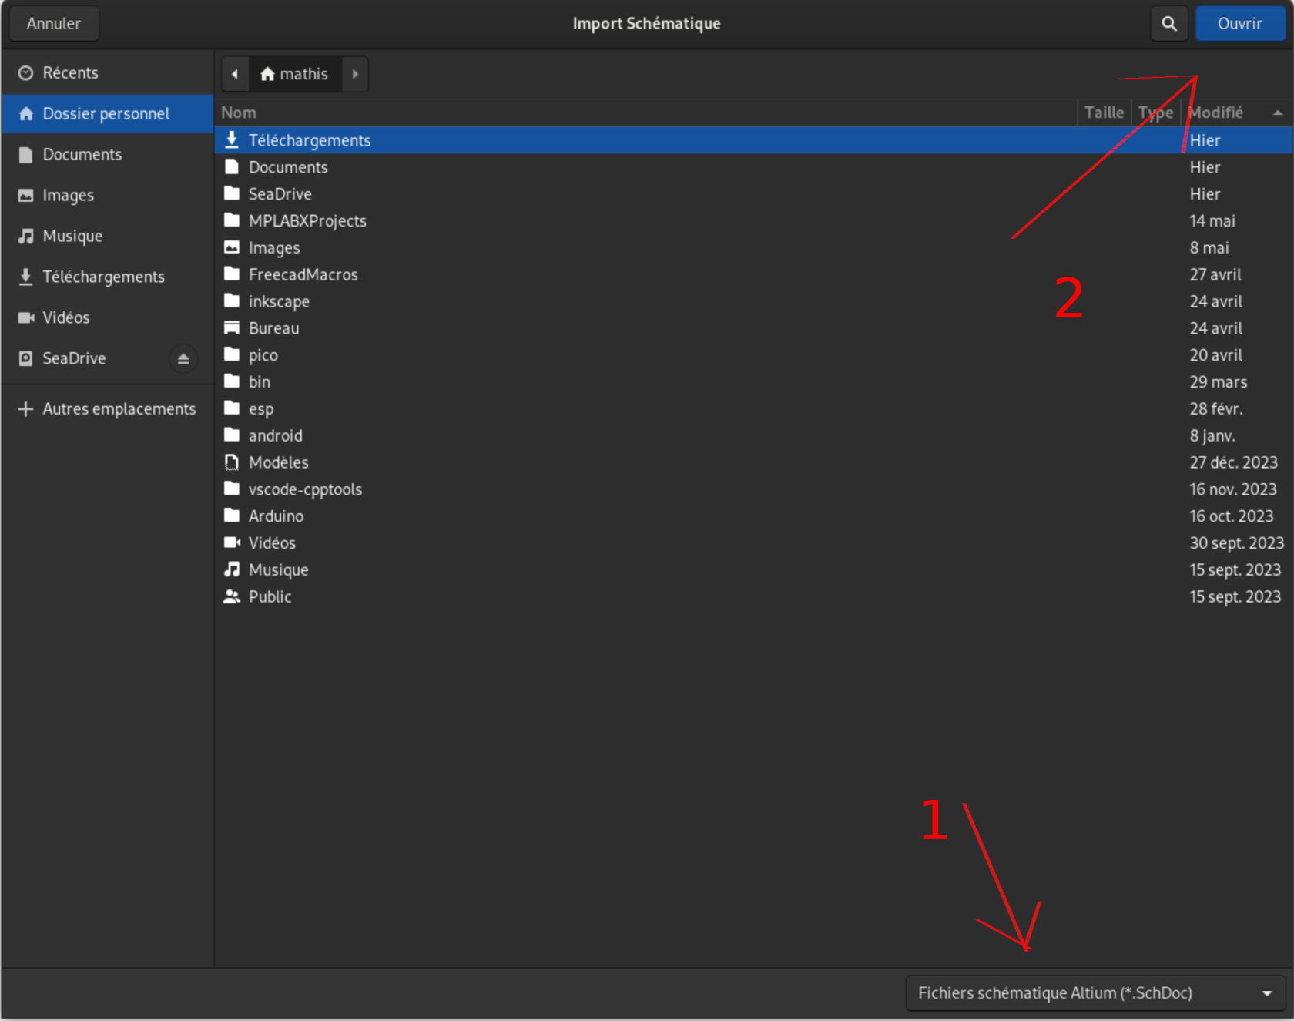Click the Téléchargements download icon in list
1294x1021 pixels.
click(x=231, y=139)
